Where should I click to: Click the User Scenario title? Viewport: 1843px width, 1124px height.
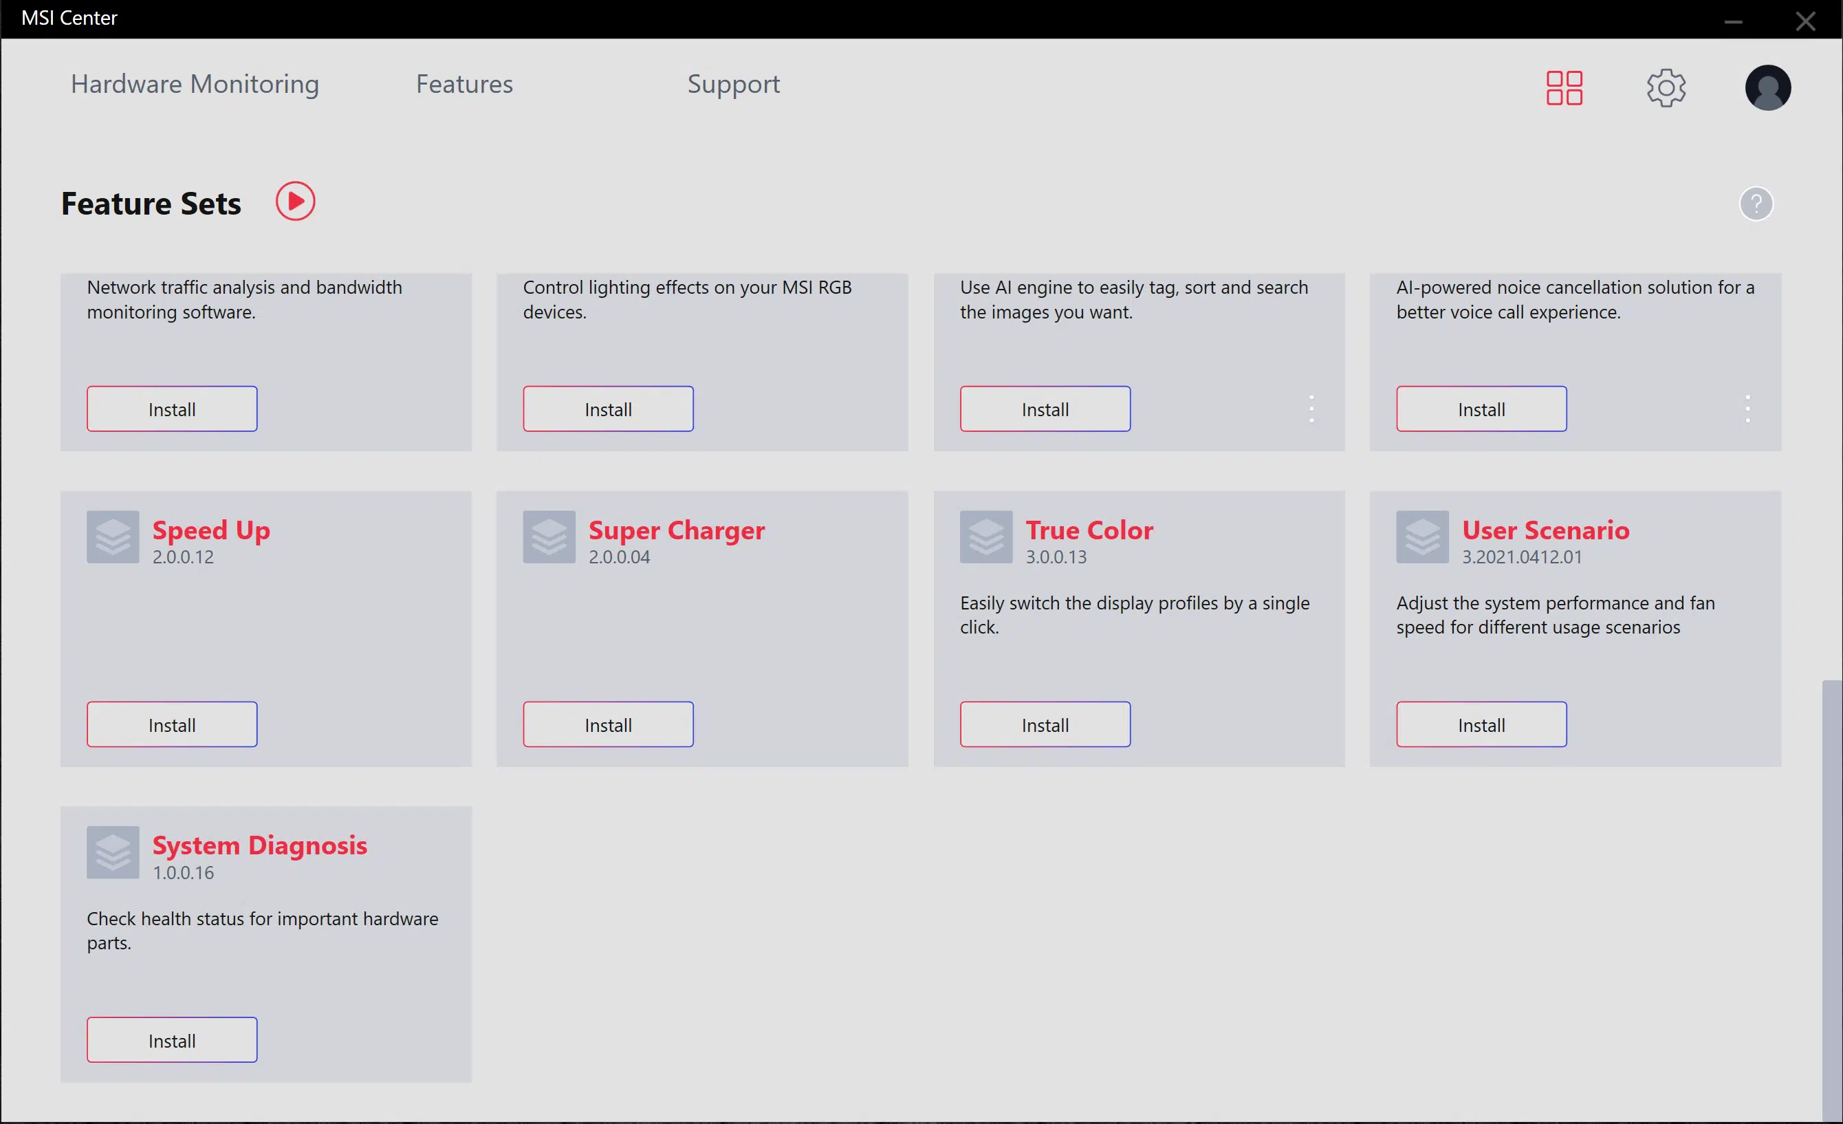(x=1545, y=530)
